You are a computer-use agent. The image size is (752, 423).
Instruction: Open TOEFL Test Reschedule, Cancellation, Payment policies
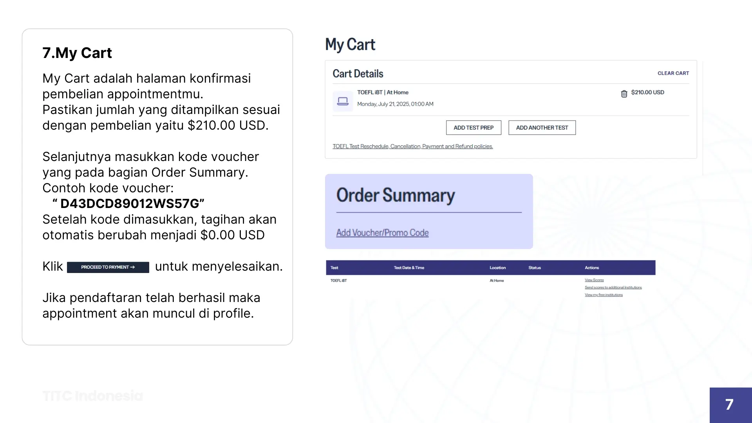tap(413, 146)
